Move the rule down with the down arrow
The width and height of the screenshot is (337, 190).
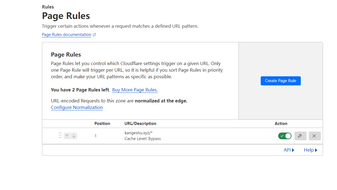pyautogui.click(x=74, y=136)
